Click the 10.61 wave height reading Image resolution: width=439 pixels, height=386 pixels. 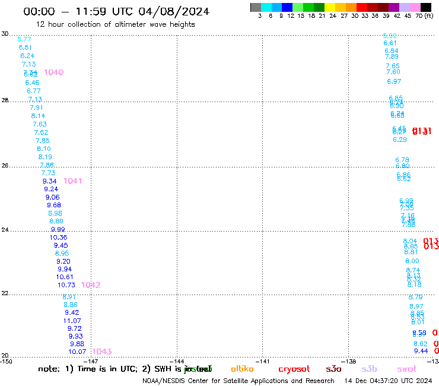[65, 277]
